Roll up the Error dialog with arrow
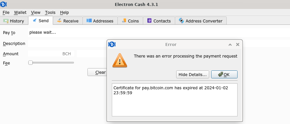 230,45
